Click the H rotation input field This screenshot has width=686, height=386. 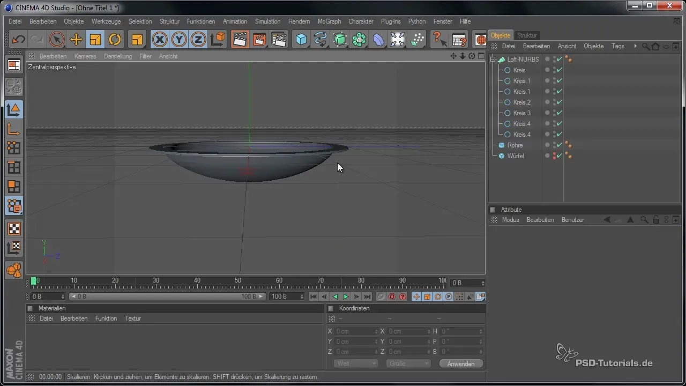point(462,331)
